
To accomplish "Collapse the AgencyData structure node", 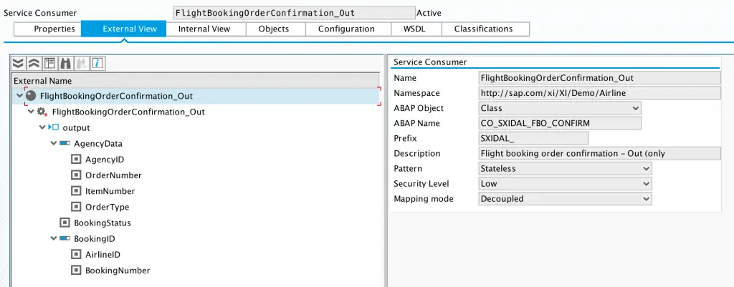I will (x=53, y=143).
